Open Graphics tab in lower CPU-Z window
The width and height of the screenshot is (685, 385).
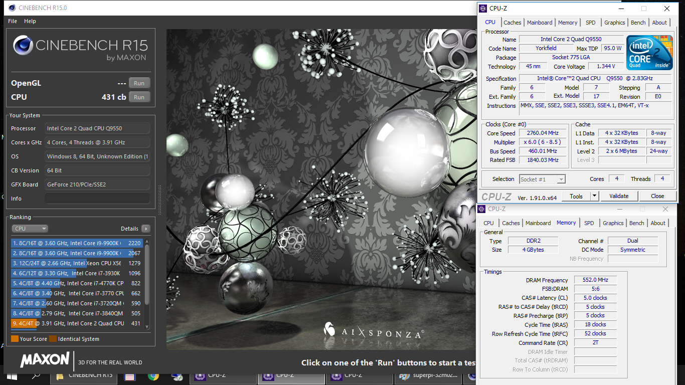tap(613, 223)
